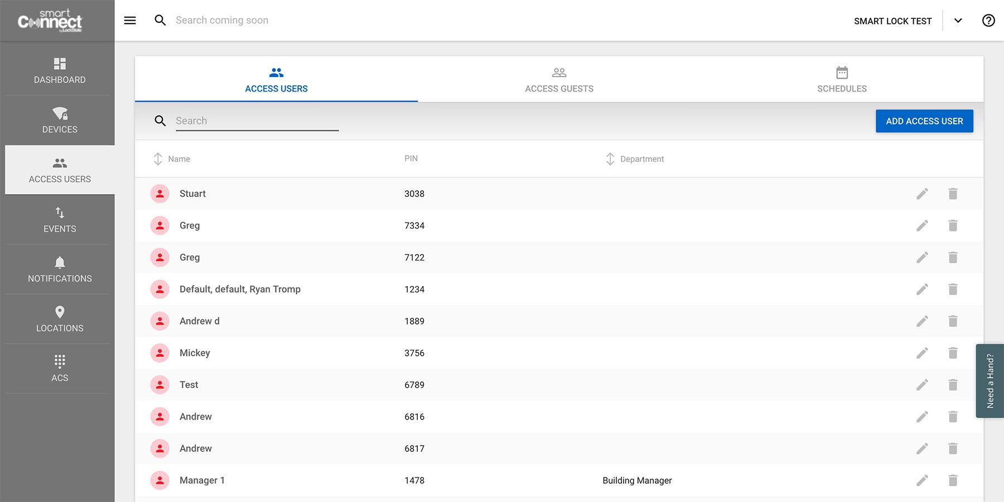1004x502 pixels.
Task: Open Devices in the sidebar
Action: point(60,120)
